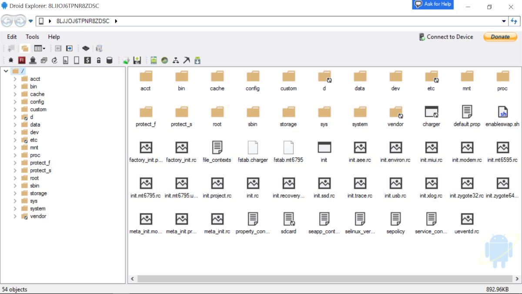Viewport: 522px width, 294px height.
Task: Click the android download arrow icon
Action: 197,61
